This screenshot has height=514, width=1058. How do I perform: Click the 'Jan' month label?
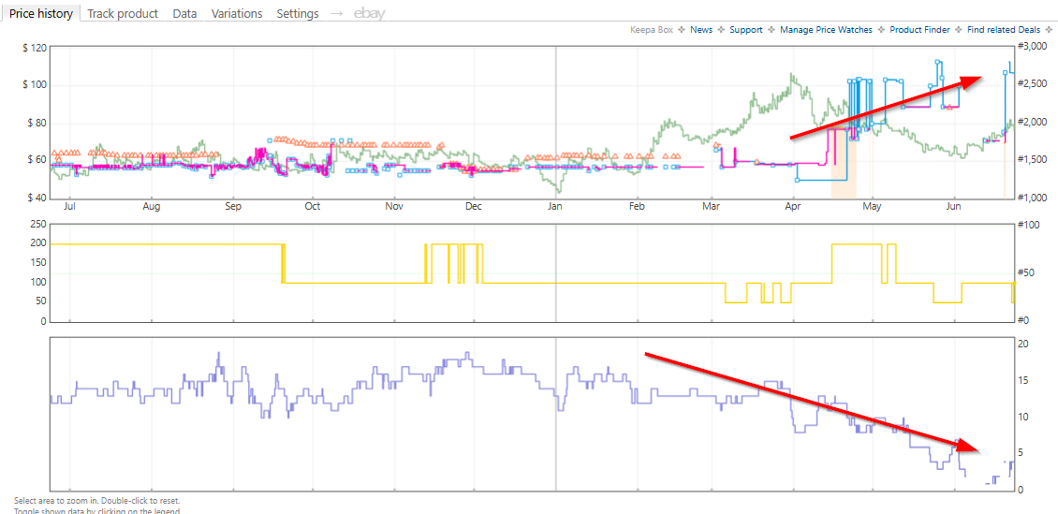pyautogui.click(x=555, y=206)
